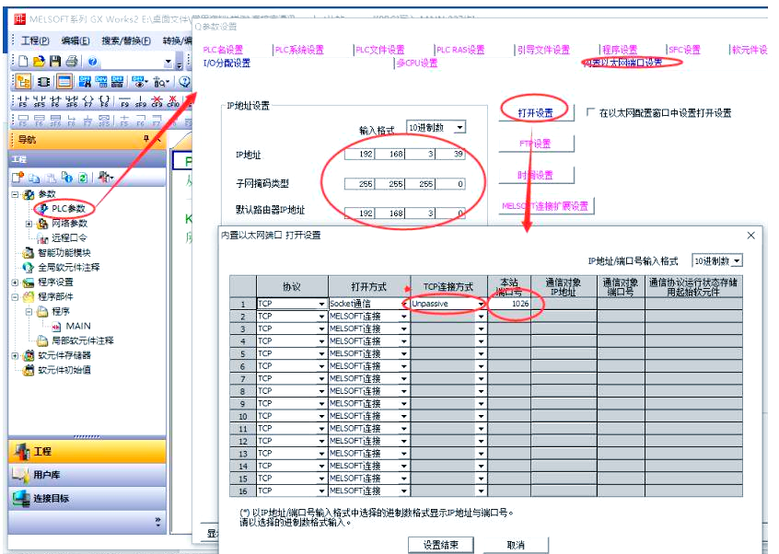Insert coil with the F7 icon
The image size is (779, 554).
pyautogui.click(x=87, y=101)
